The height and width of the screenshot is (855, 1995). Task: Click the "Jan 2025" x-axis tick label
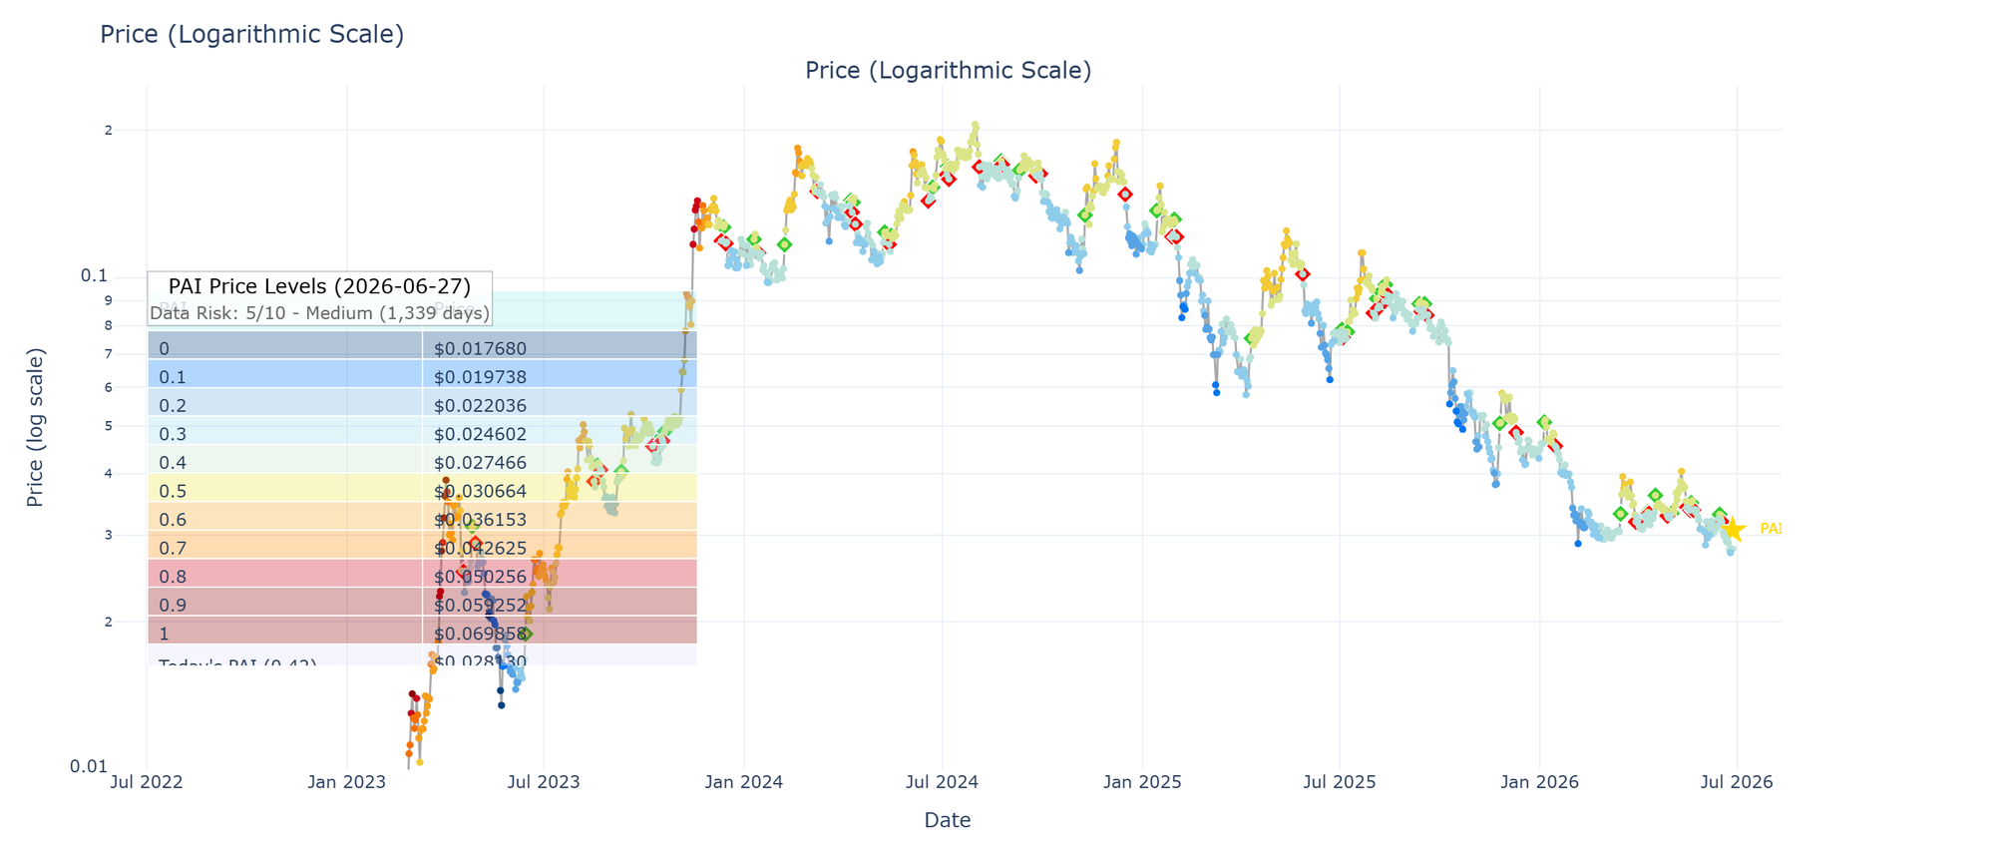point(1142,782)
